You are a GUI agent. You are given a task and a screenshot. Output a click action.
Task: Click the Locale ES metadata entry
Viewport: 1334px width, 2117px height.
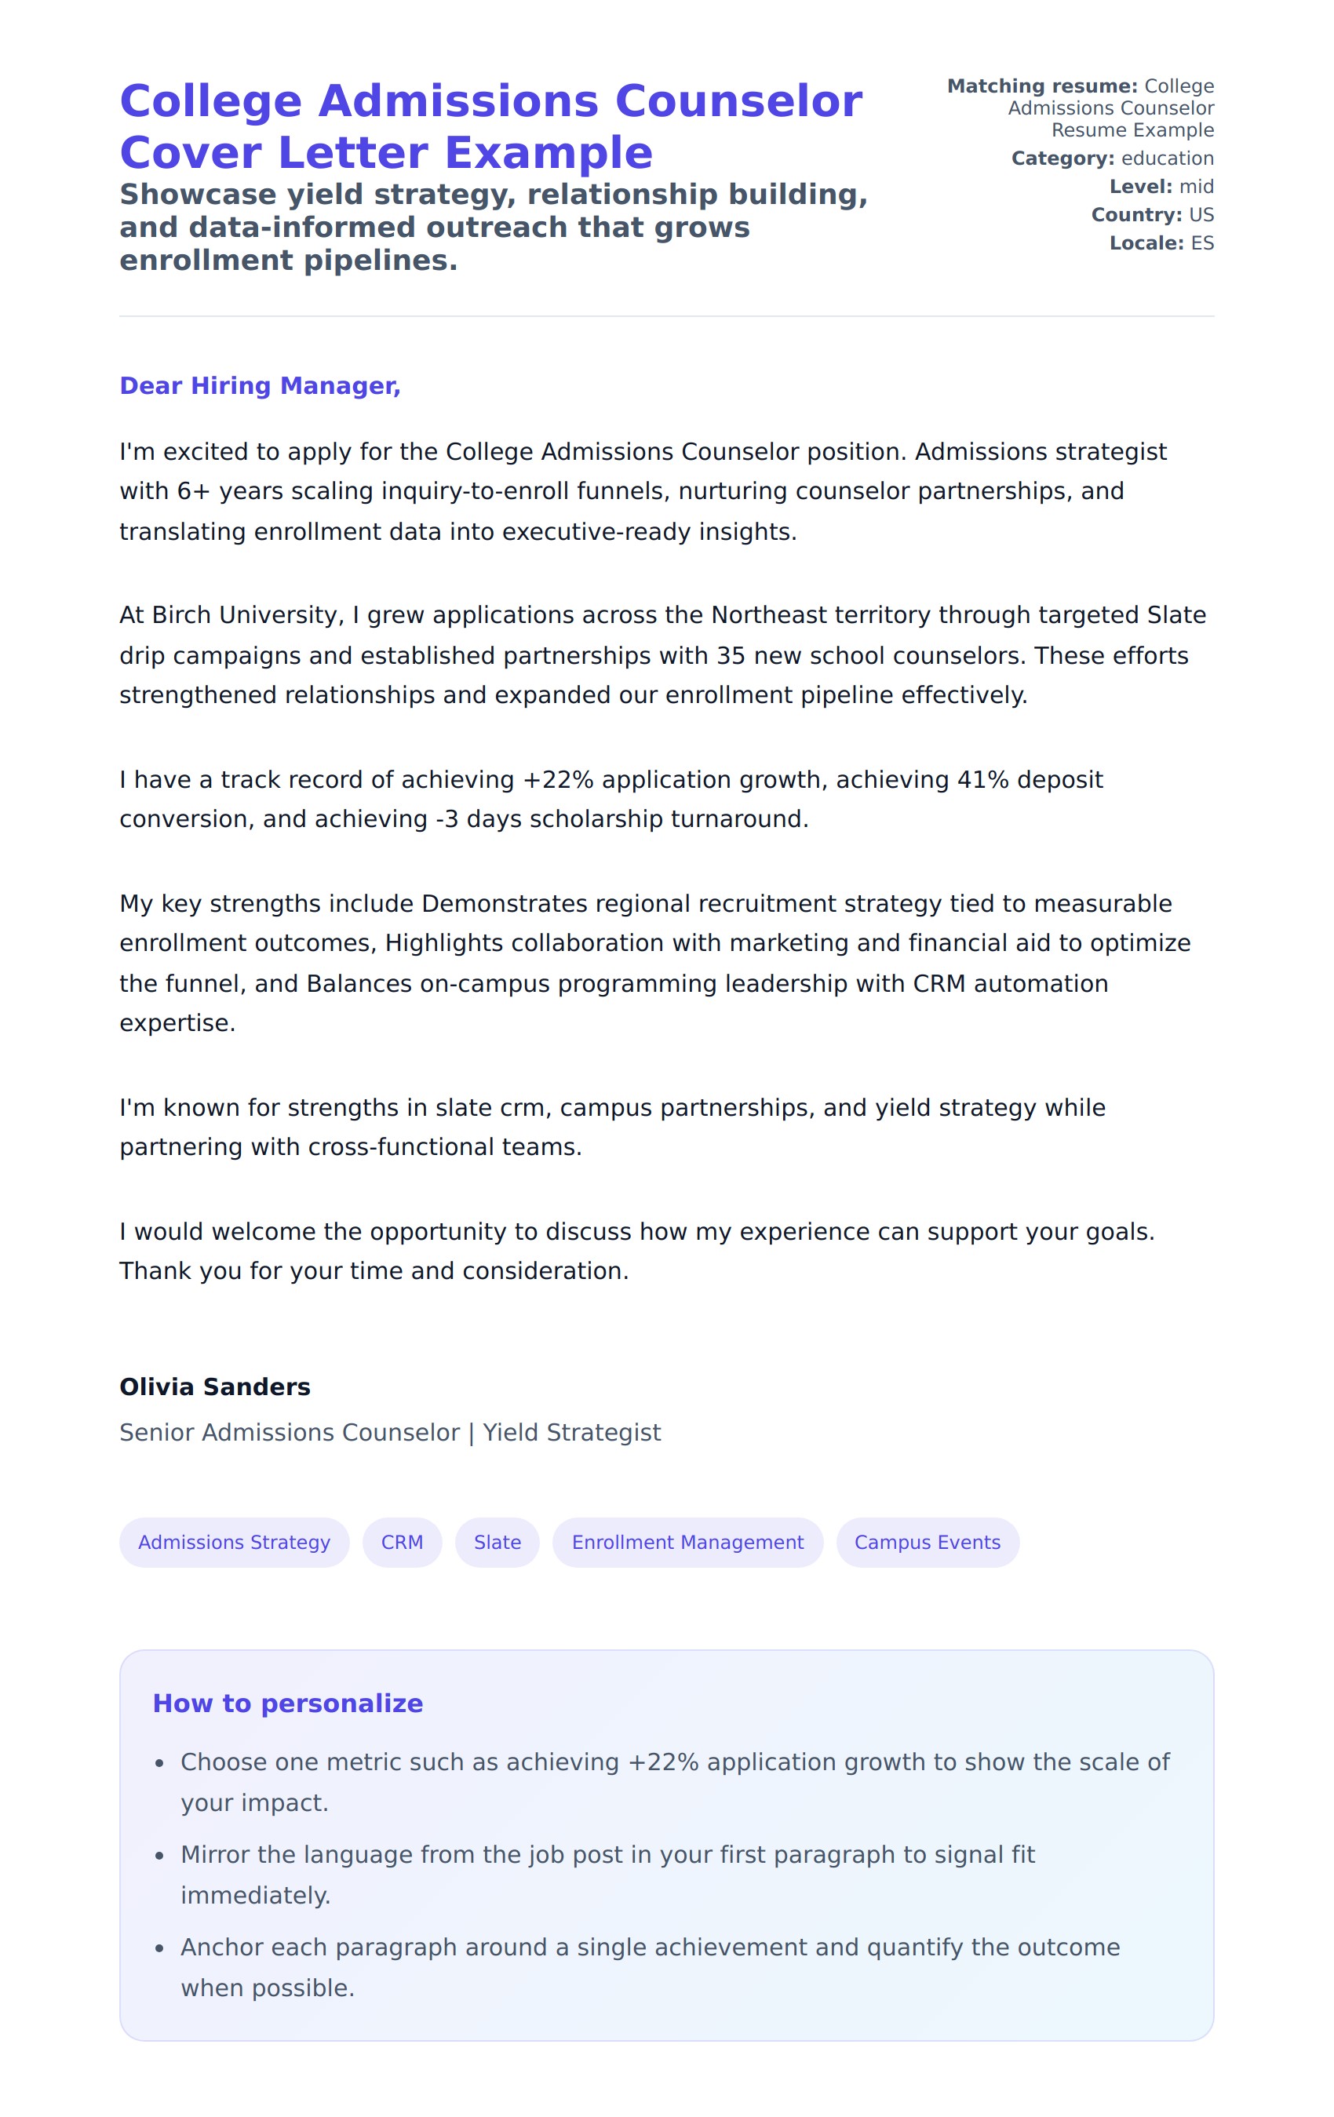pyautogui.click(x=1161, y=242)
